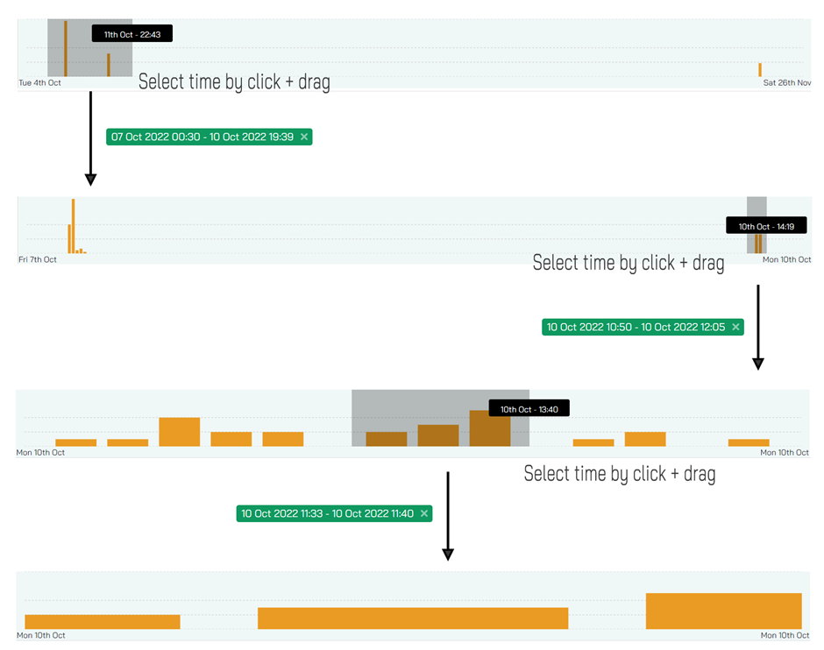This screenshot has height=650, width=824.
Task: Click the 10th Oct - 14:19 tooltip
Action: point(766,226)
